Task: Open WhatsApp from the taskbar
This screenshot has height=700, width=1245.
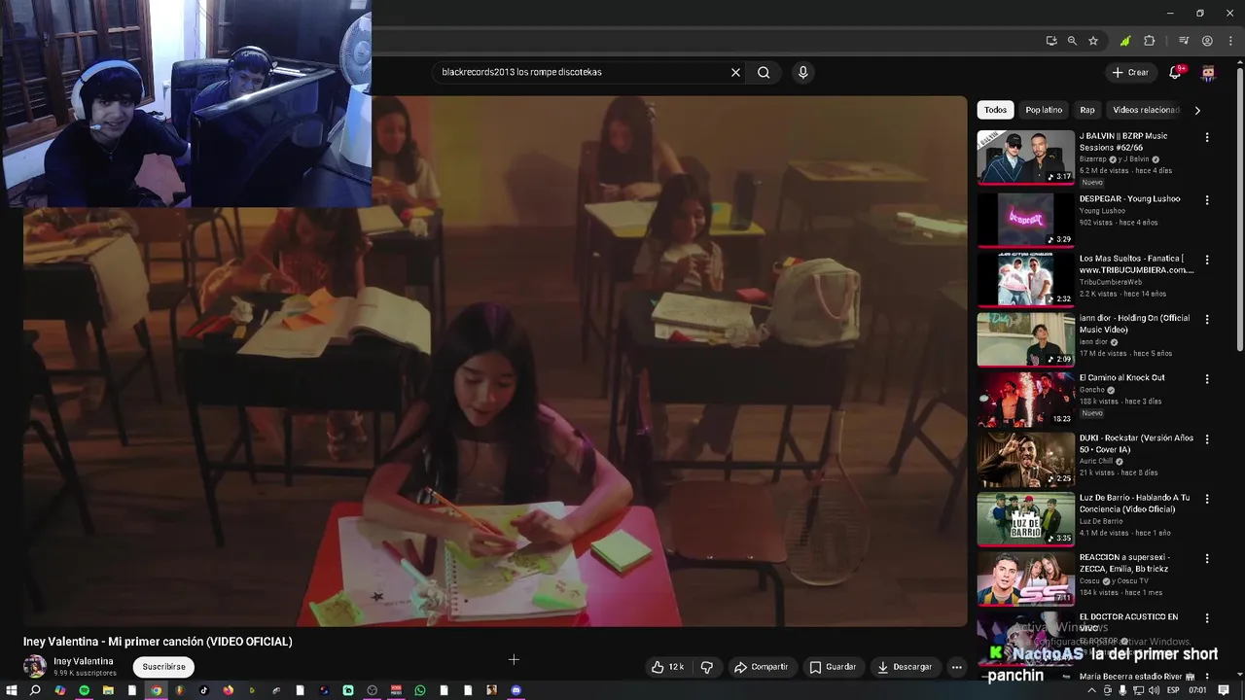Action: pyautogui.click(x=420, y=690)
